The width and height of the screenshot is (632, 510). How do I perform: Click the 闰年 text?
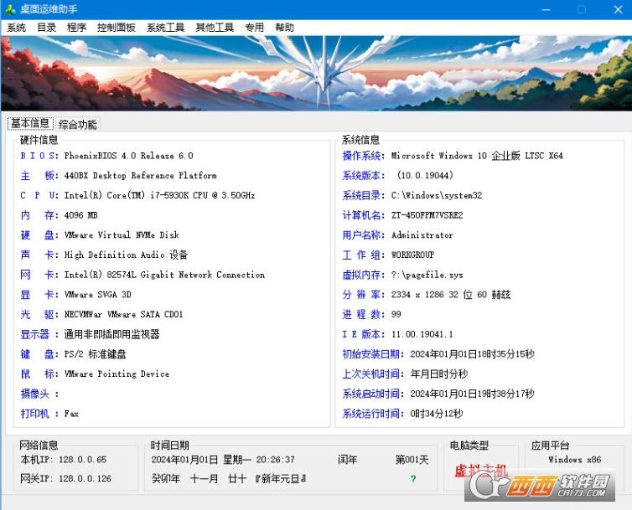[x=348, y=459]
